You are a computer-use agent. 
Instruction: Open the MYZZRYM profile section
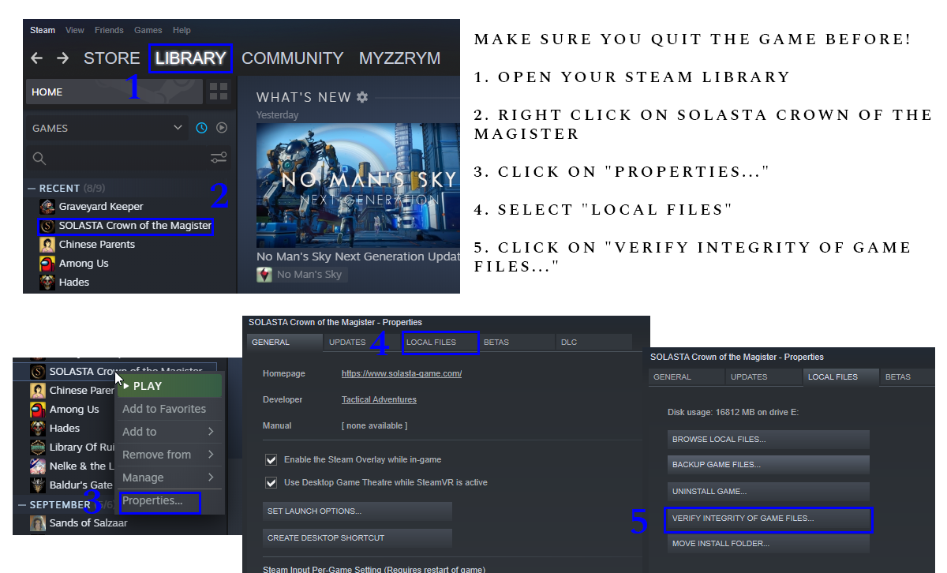(399, 58)
